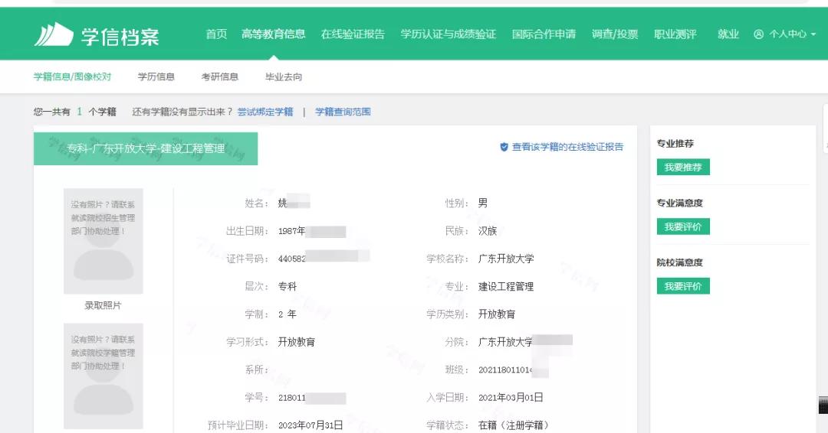Image resolution: width=828 pixels, height=433 pixels.
Task: Select 国际合作申请 in the top navigation
Action: tap(544, 34)
